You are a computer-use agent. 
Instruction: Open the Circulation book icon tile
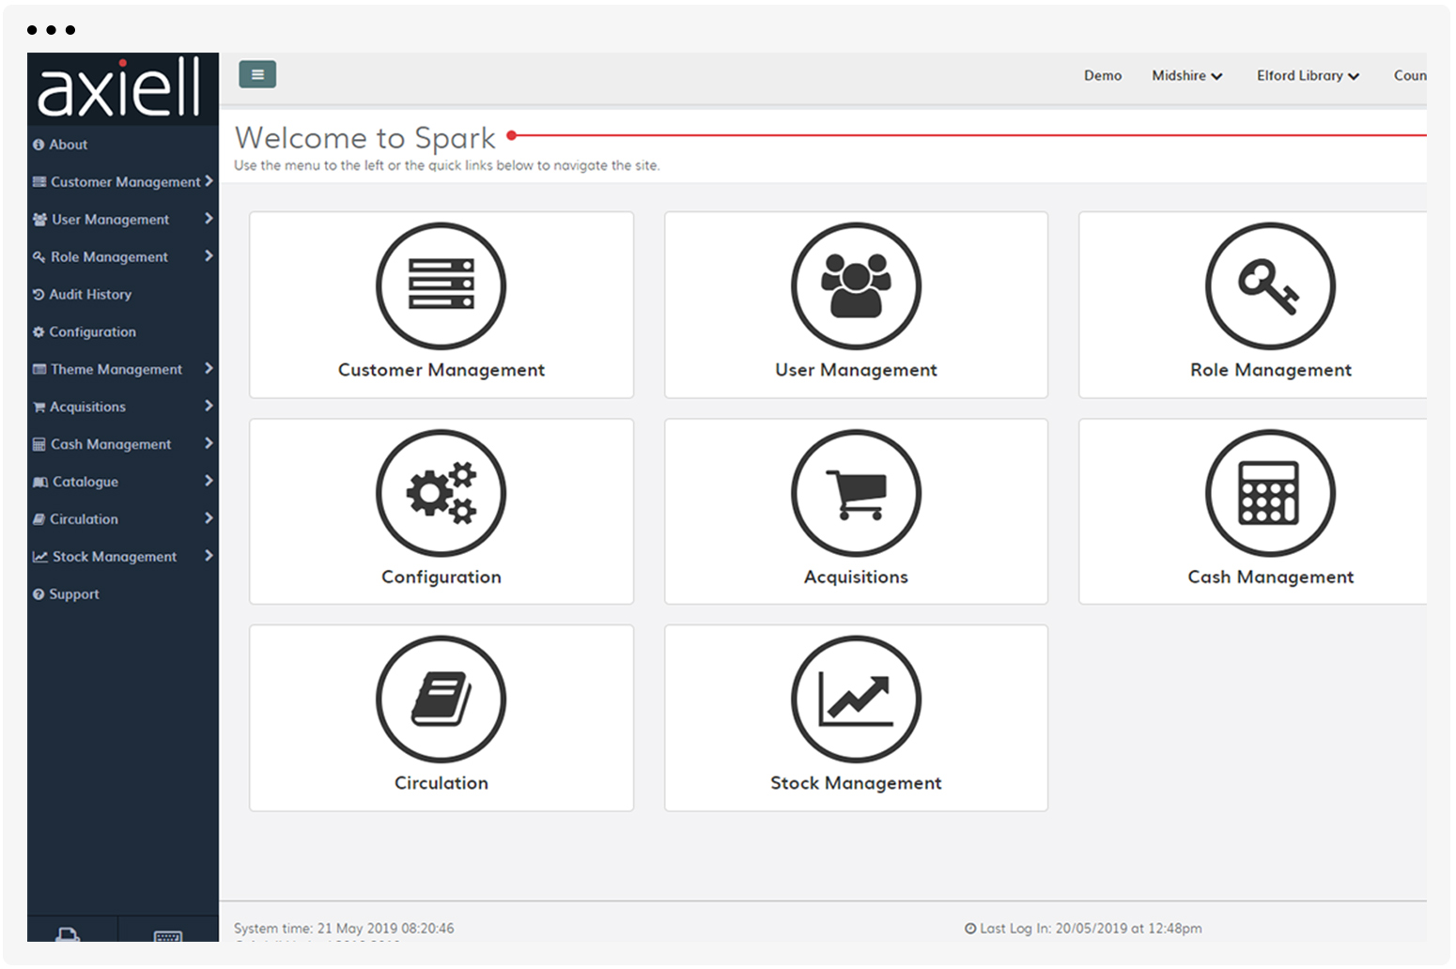[x=441, y=700]
